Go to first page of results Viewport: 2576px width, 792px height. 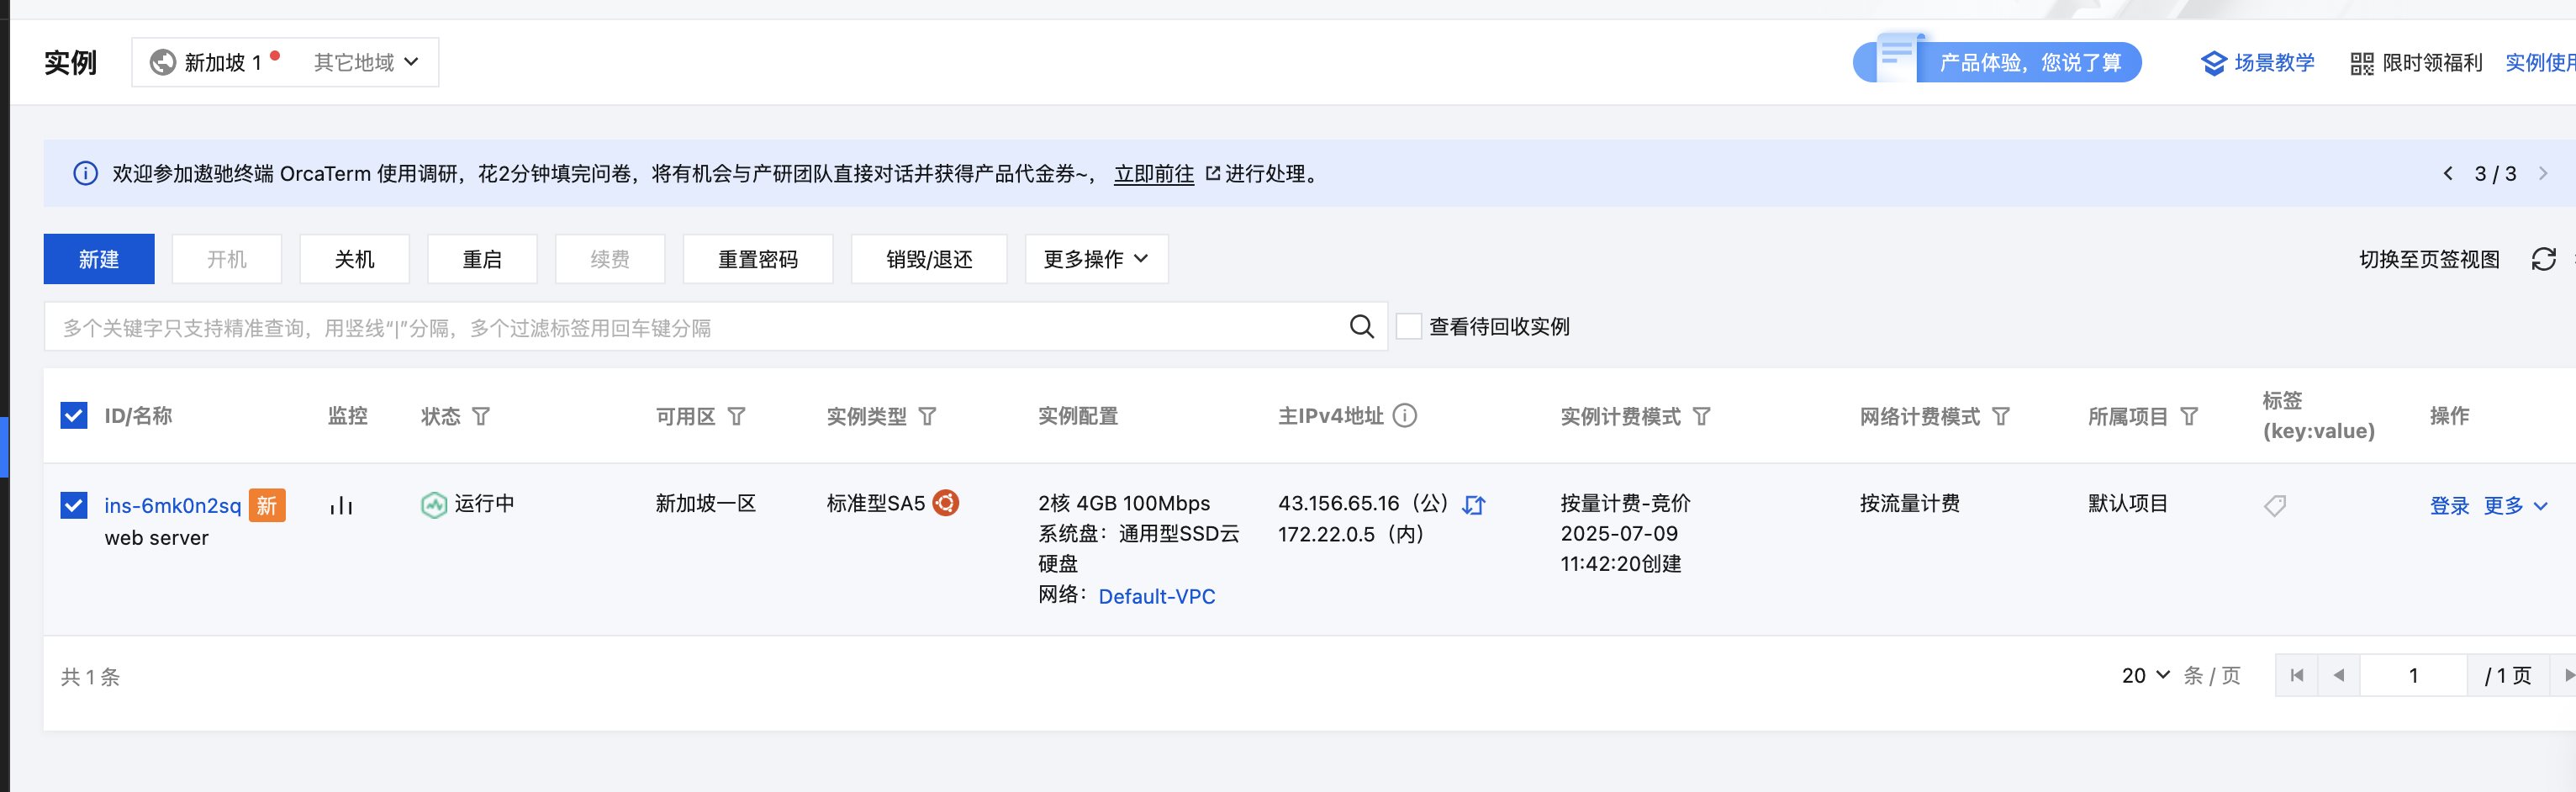click(x=2297, y=676)
